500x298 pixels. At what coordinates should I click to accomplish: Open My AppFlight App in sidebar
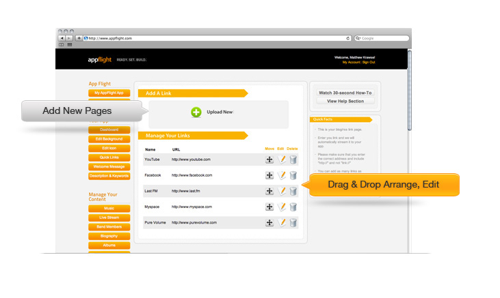[109, 93]
